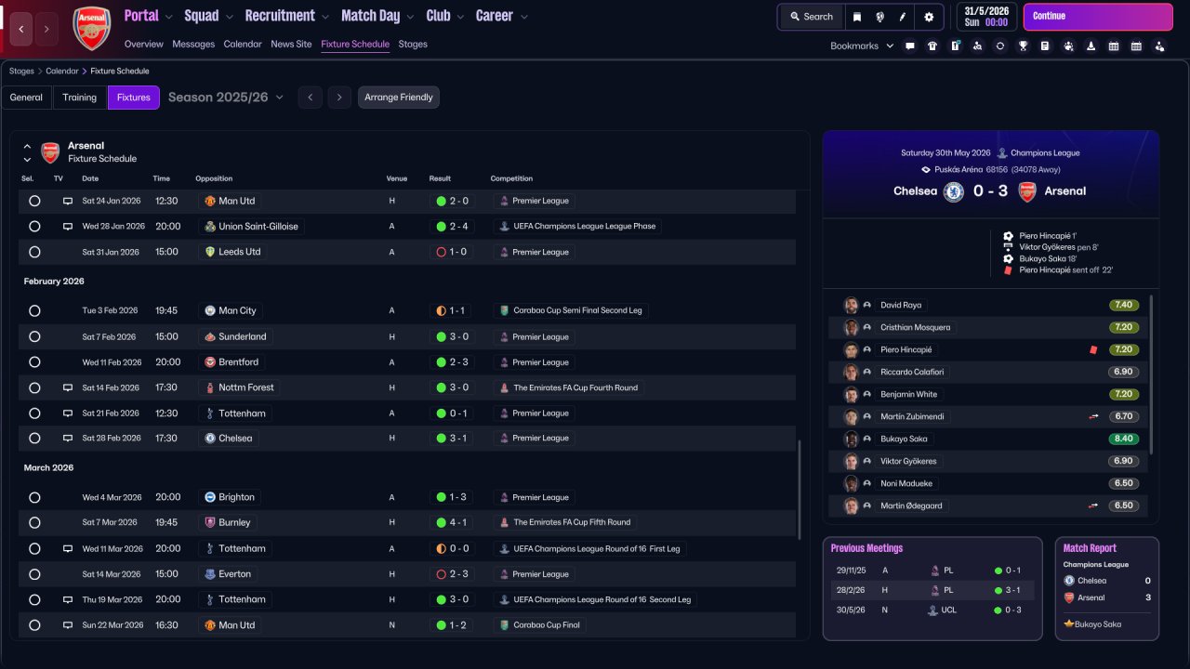Expand the Club menu chevron
The width and height of the screenshot is (1190, 669).
pos(460,17)
